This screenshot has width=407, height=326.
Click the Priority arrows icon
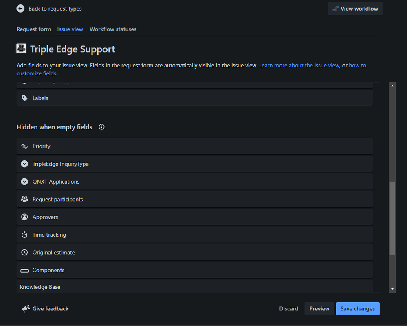[24, 146]
